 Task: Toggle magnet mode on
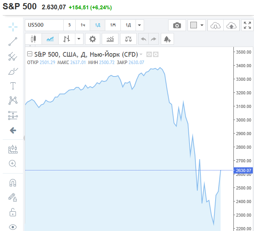pyautogui.click(x=13, y=182)
